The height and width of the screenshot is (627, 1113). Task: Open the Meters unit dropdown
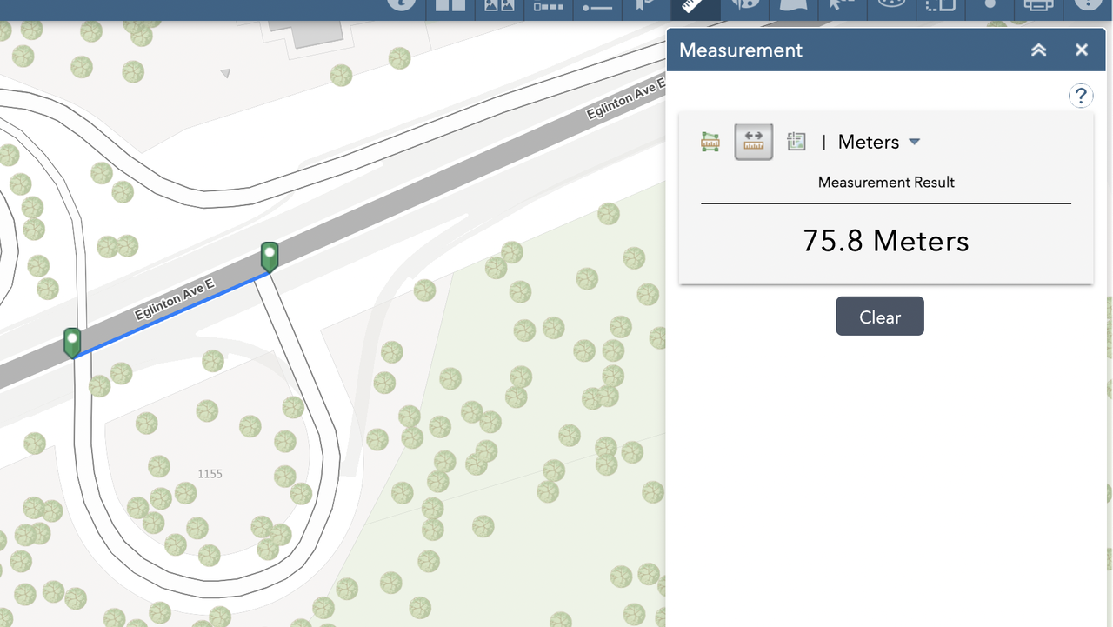point(878,142)
